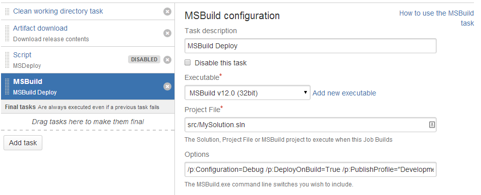Click the Add task button

coord(23,143)
